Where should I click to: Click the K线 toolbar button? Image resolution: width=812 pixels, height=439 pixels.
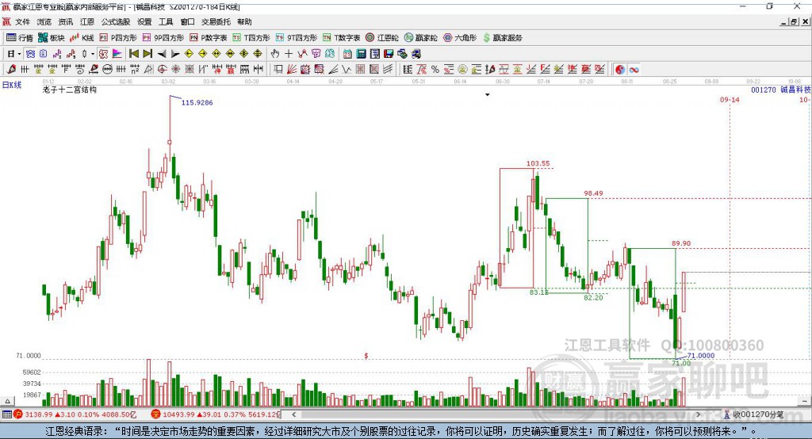[82, 38]
